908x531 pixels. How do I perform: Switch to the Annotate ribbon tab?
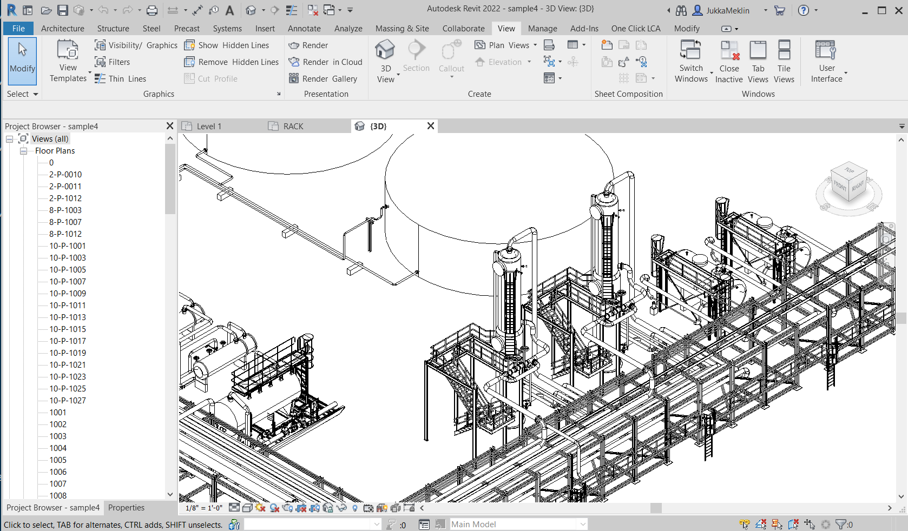pyautogui.click(x=304, y=29)
